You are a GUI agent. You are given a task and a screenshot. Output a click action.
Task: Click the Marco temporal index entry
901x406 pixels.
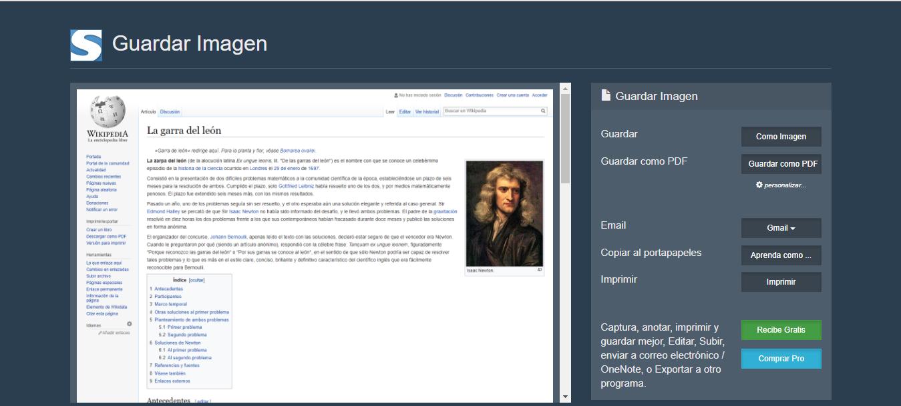(x=170, y=304)
